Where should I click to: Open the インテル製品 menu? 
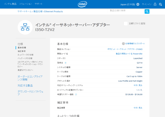(x=10, y=4)
